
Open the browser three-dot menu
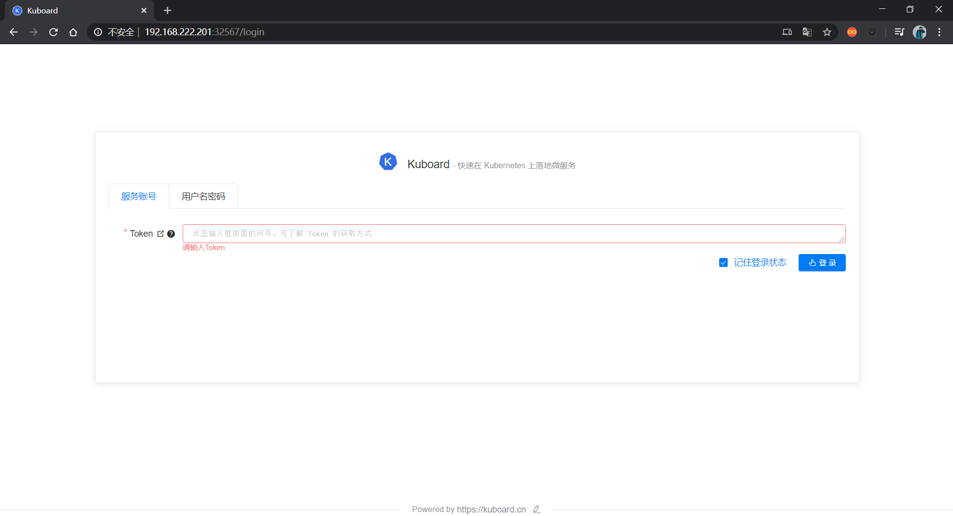point(939,32)
